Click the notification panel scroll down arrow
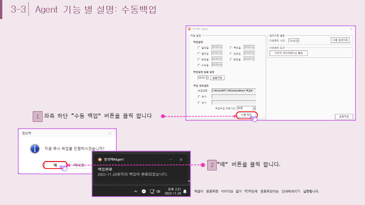Viewport: 365px width, 205px height. point(189,181)
